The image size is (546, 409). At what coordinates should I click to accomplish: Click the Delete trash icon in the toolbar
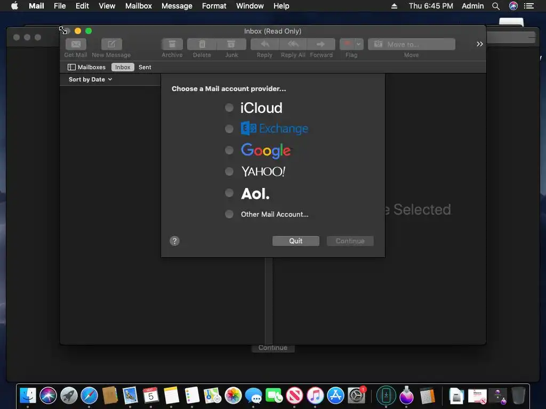pyautogui.click(x=202, y=44)
